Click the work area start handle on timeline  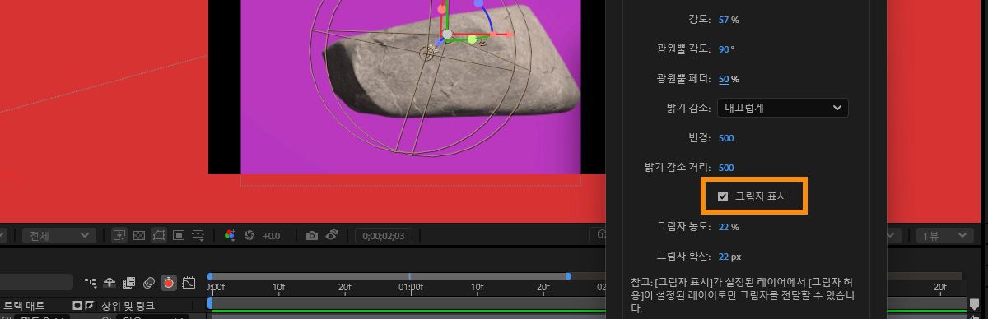pos(210,276)
